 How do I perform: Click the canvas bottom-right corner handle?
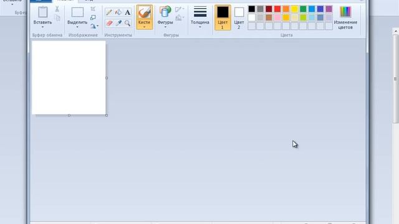click(107, 115)
